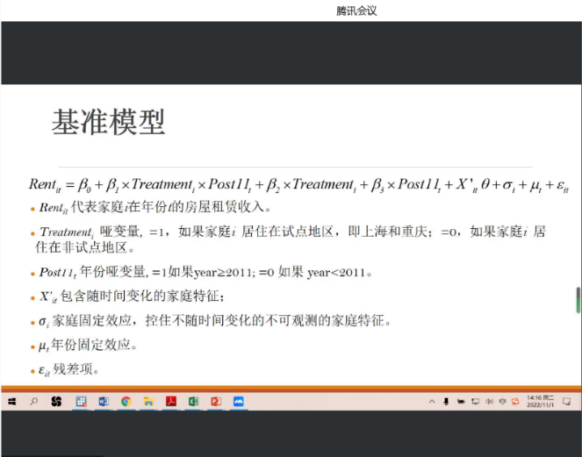Open Tencent Meeting icon in taskbar
The height and width of the screenshot is (457, 582).
coord(239,401)
